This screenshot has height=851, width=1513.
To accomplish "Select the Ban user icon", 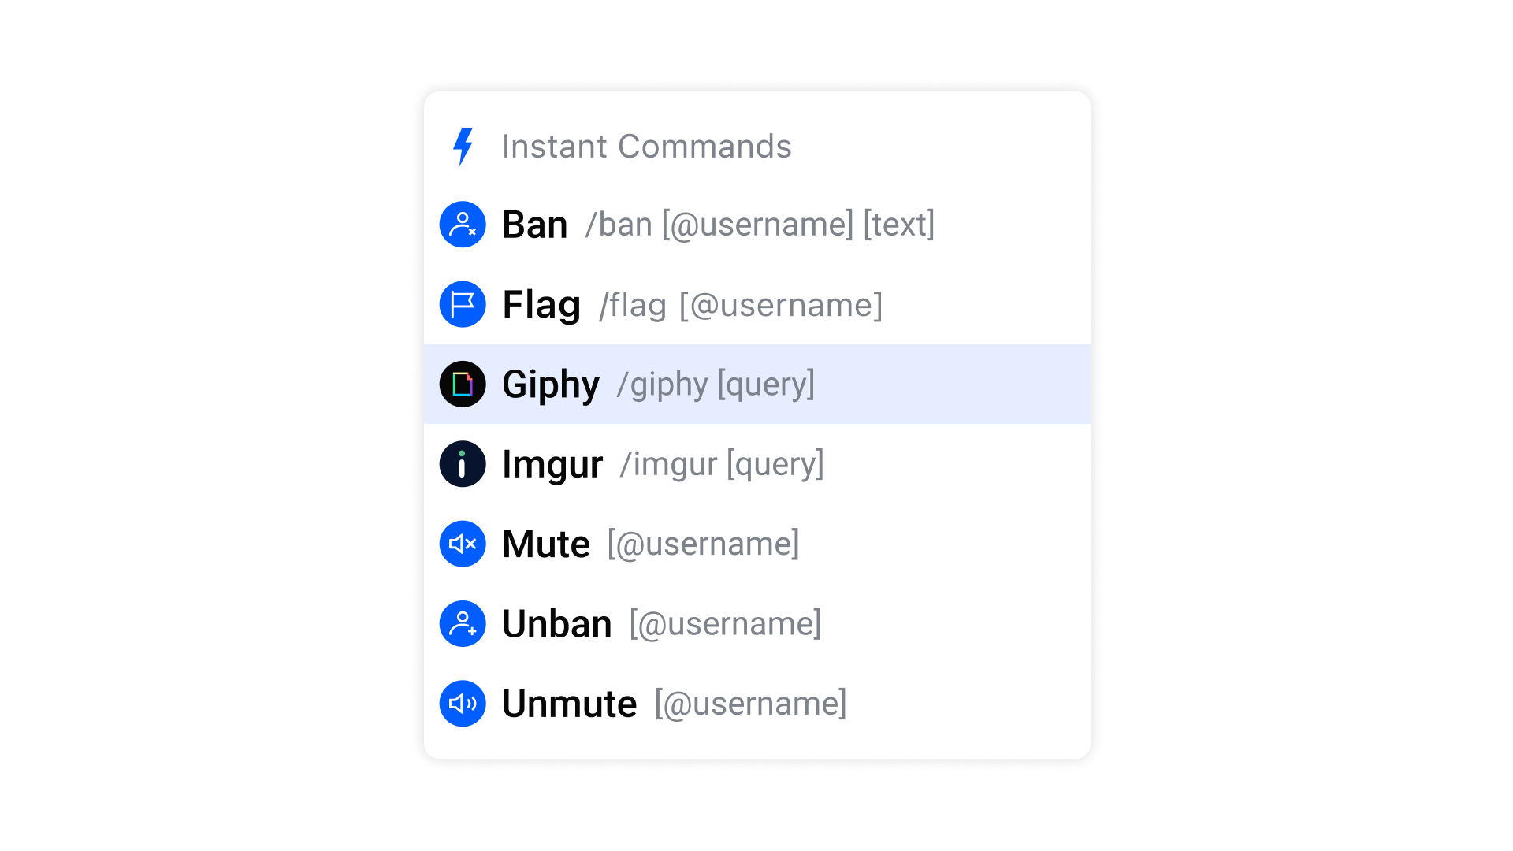I will pyautogui.click(x=463, y=225).
